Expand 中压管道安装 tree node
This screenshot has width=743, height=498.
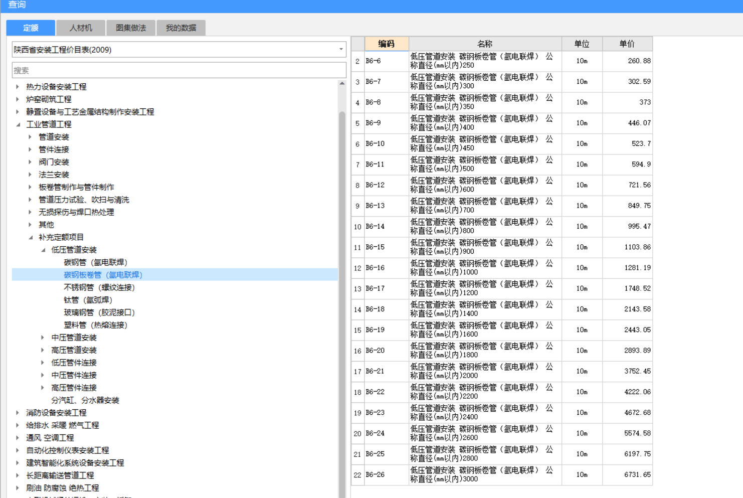click(x=43, y=338)
